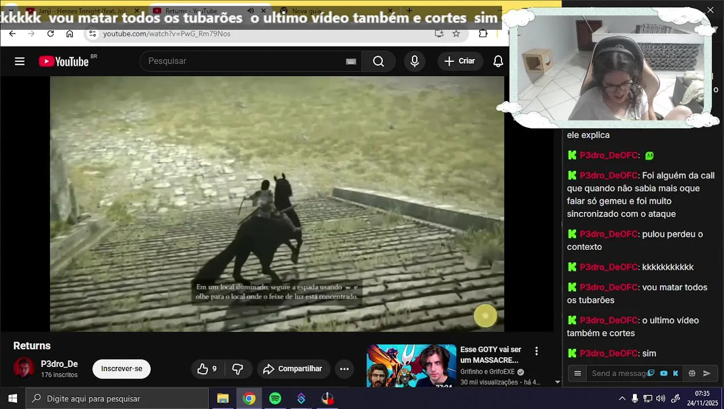Select the YouTube platform icon in chat box

point(664,373)
